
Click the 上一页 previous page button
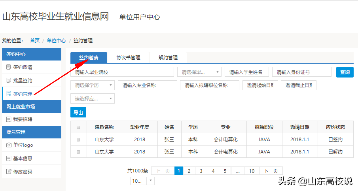(163, 171)
